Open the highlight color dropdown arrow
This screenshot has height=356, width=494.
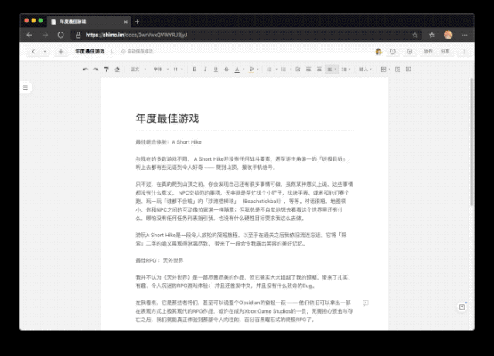(x=257, y=70)
